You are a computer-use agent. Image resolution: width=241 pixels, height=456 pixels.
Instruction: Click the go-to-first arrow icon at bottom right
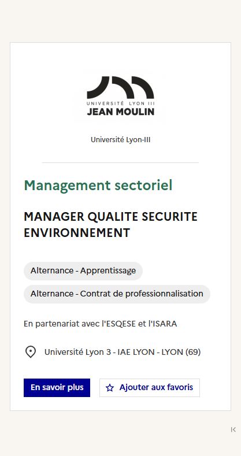233,429
